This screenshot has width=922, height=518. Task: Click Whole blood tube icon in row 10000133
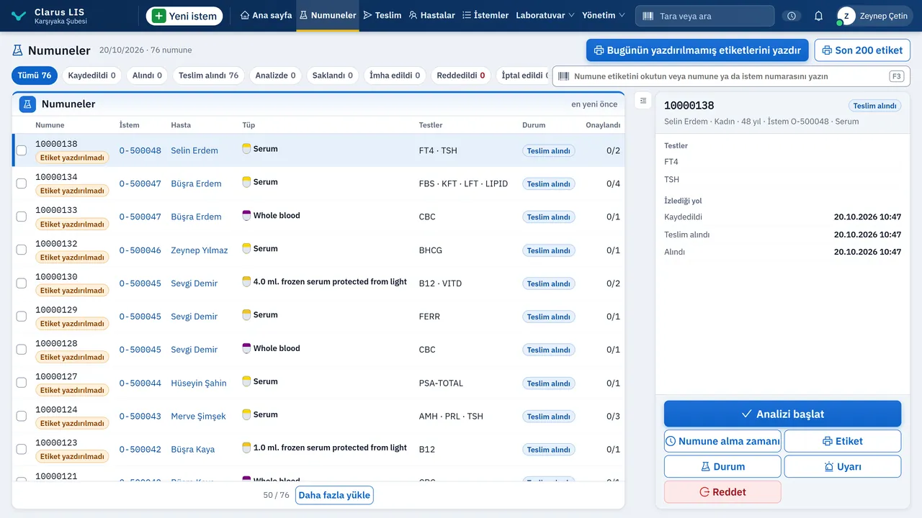pos(246,215)
